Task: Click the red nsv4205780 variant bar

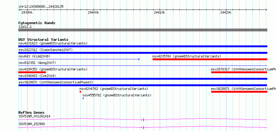Action: coord(210,59)
